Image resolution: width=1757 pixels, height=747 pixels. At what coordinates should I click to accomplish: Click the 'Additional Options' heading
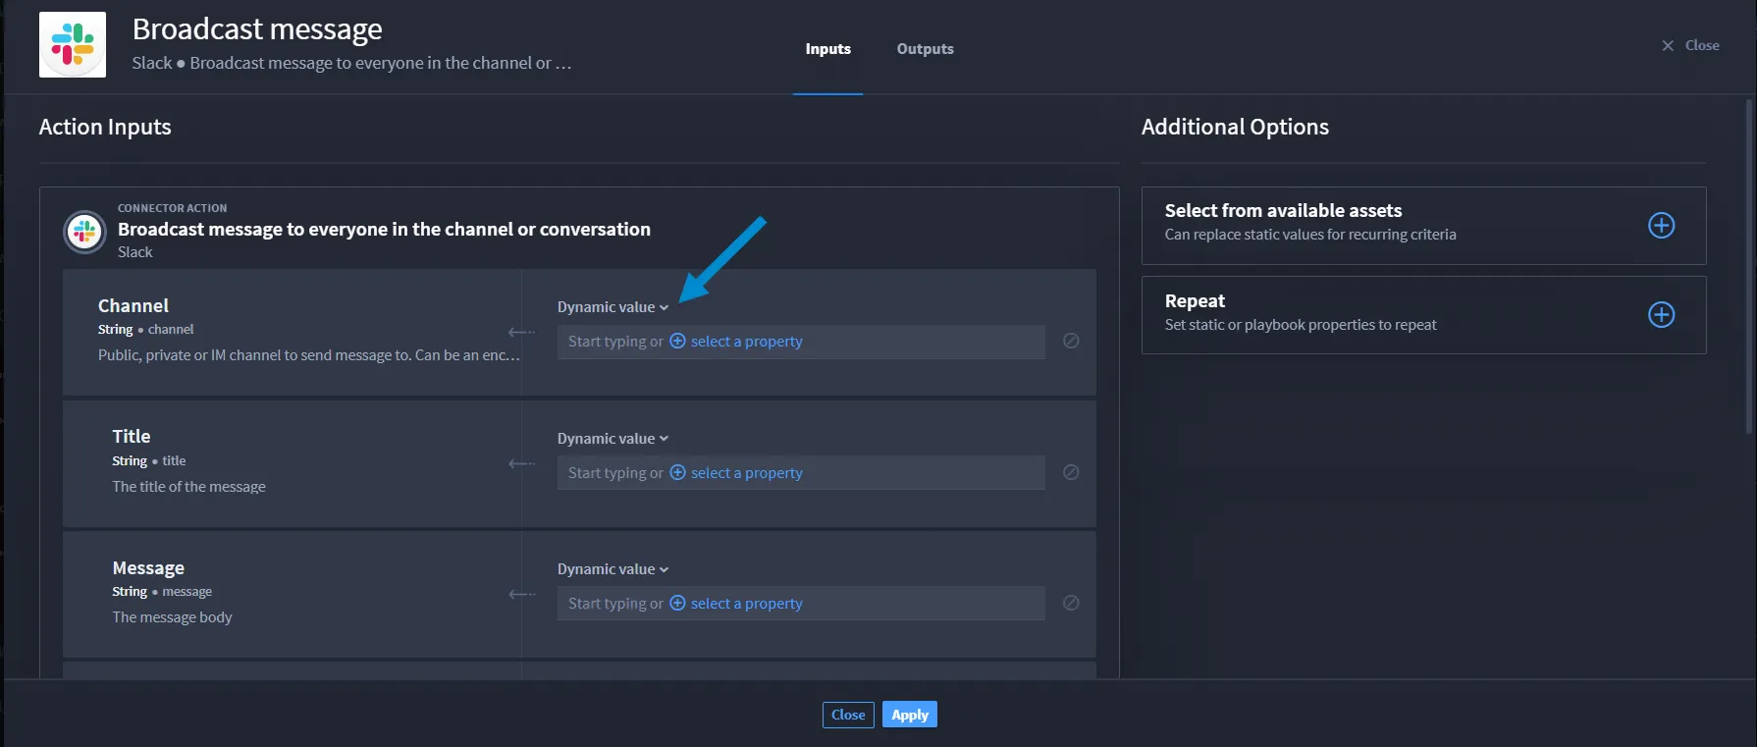tap(1235, 127)
